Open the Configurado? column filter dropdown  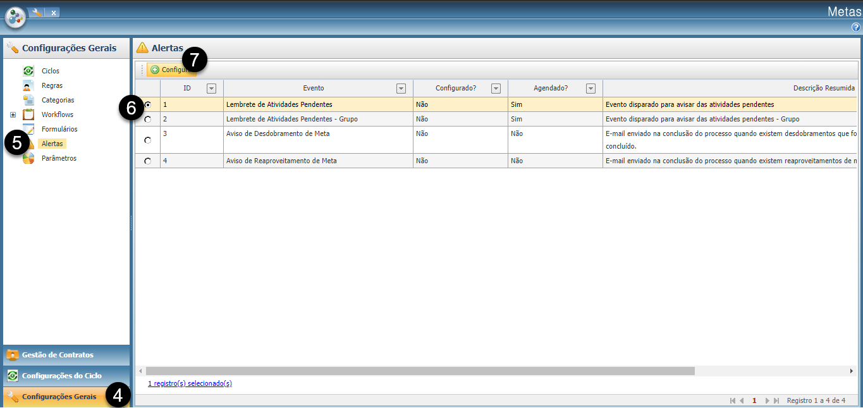coord(496,89)
